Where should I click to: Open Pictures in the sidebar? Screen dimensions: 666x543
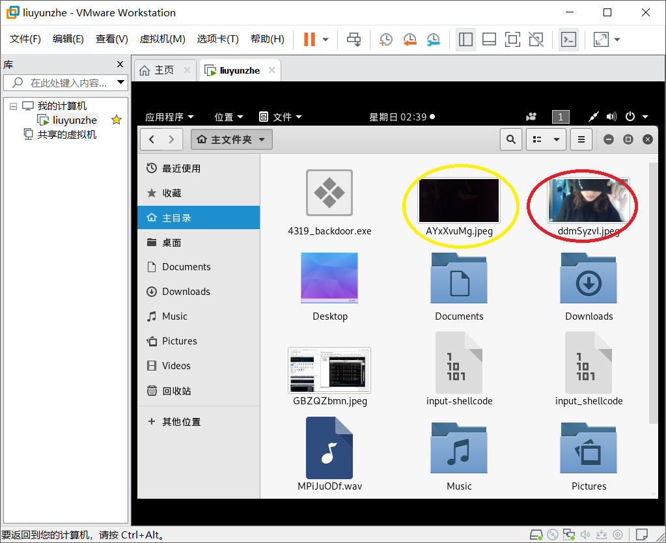tap(199, 341)
